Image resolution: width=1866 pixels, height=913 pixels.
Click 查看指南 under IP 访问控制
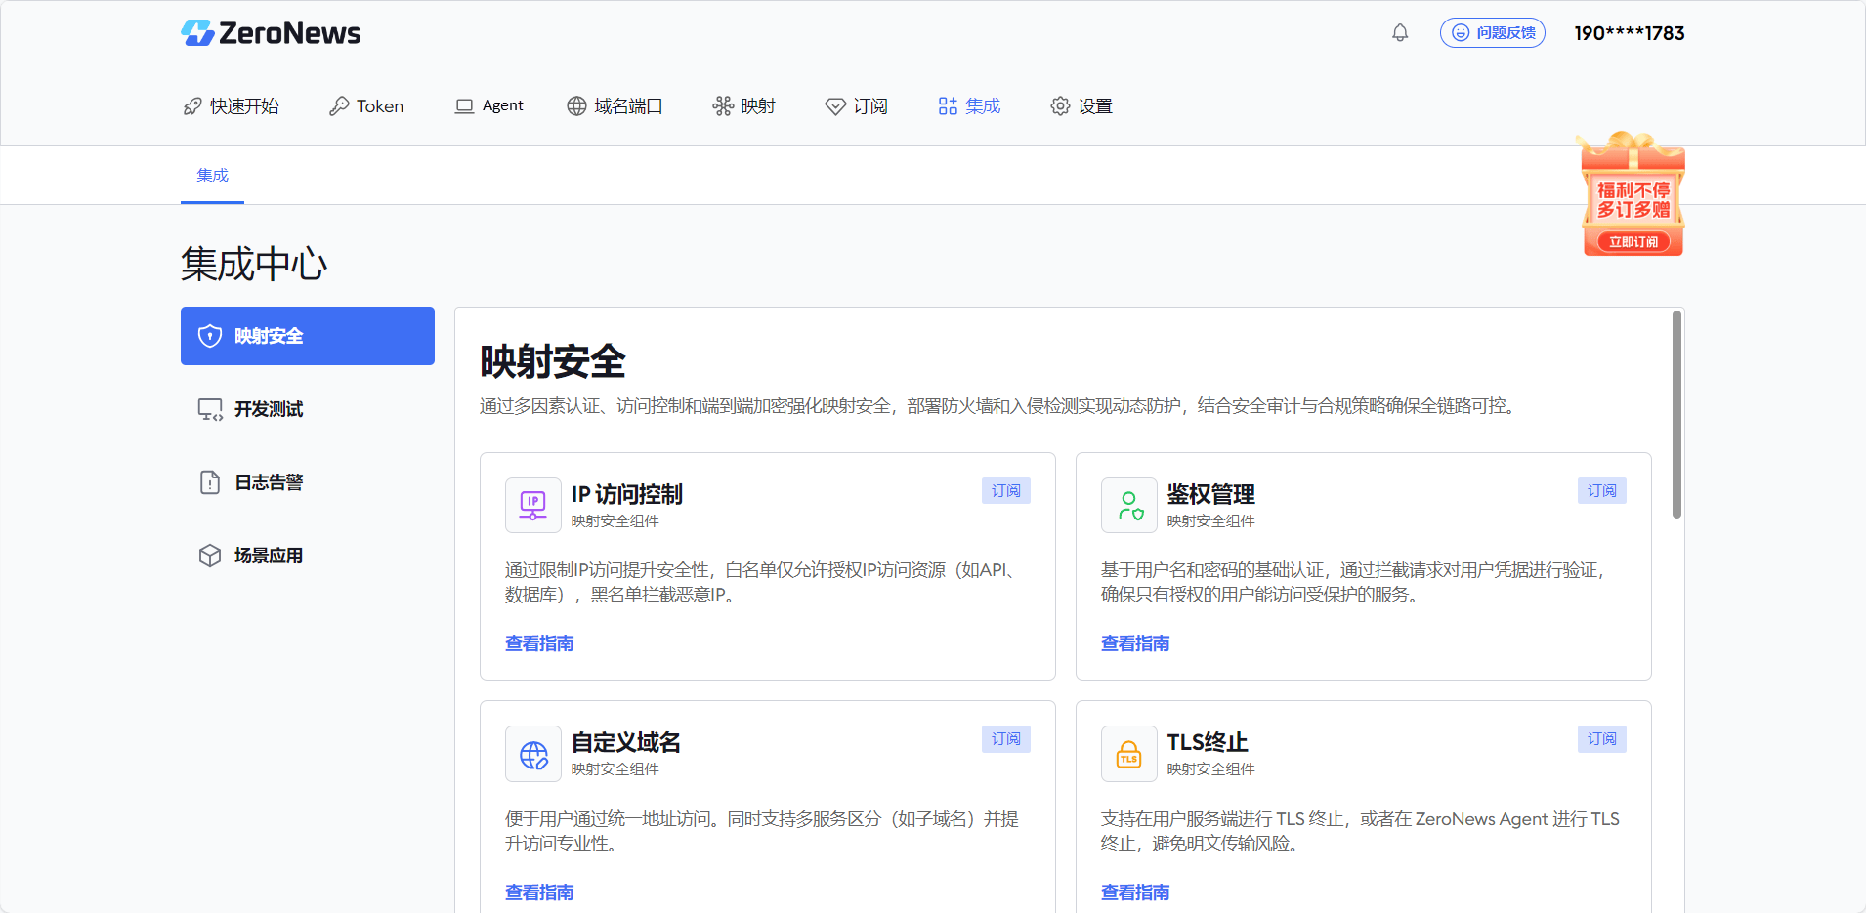tap(538, 643)
